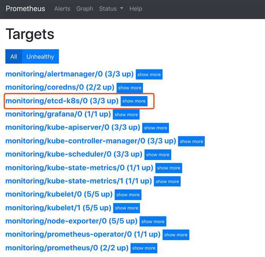Show more for monitoring/kube-scheduler/0
Viewport: 265px width, 257px height.
pyautogui.click(x=158, y=155)
